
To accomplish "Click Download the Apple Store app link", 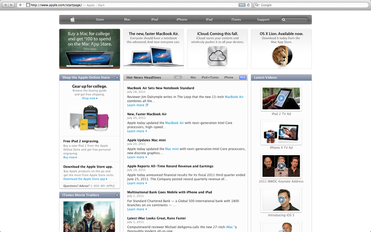I will click(85, 179).
